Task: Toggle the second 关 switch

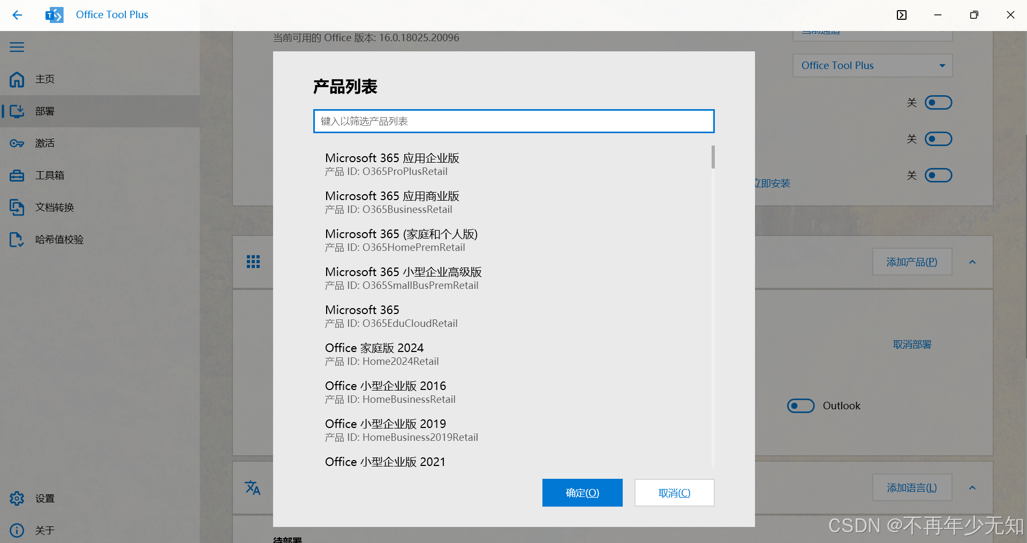Action: (939, 139)
